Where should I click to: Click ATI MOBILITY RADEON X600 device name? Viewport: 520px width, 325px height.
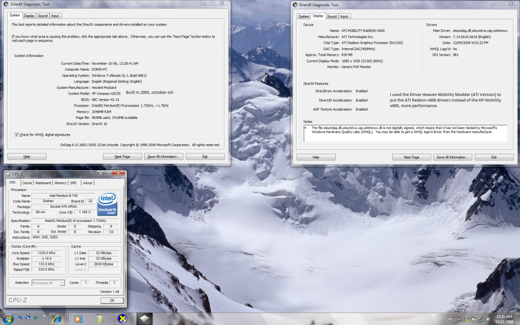363,31
